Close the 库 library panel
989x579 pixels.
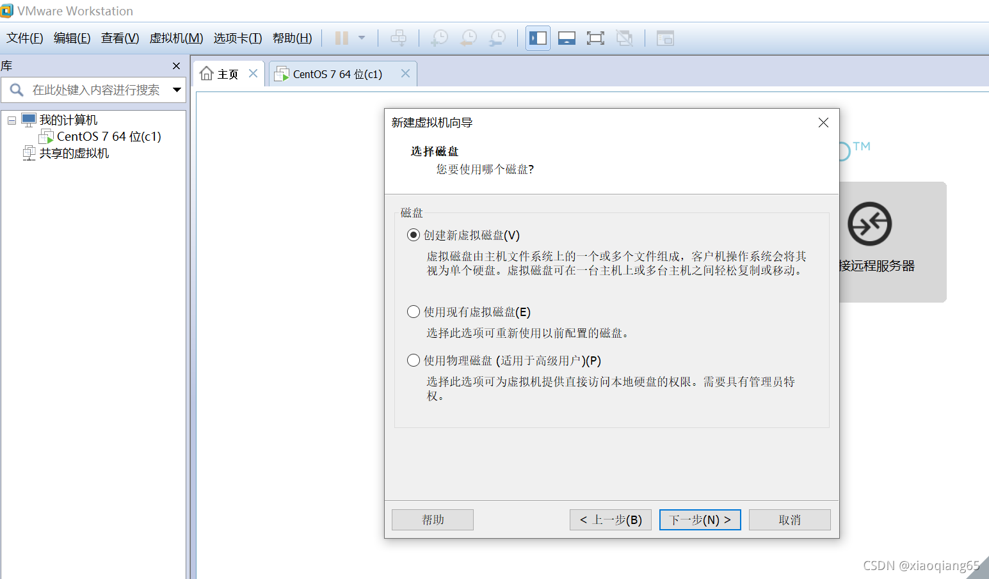(x=177, y=66)
